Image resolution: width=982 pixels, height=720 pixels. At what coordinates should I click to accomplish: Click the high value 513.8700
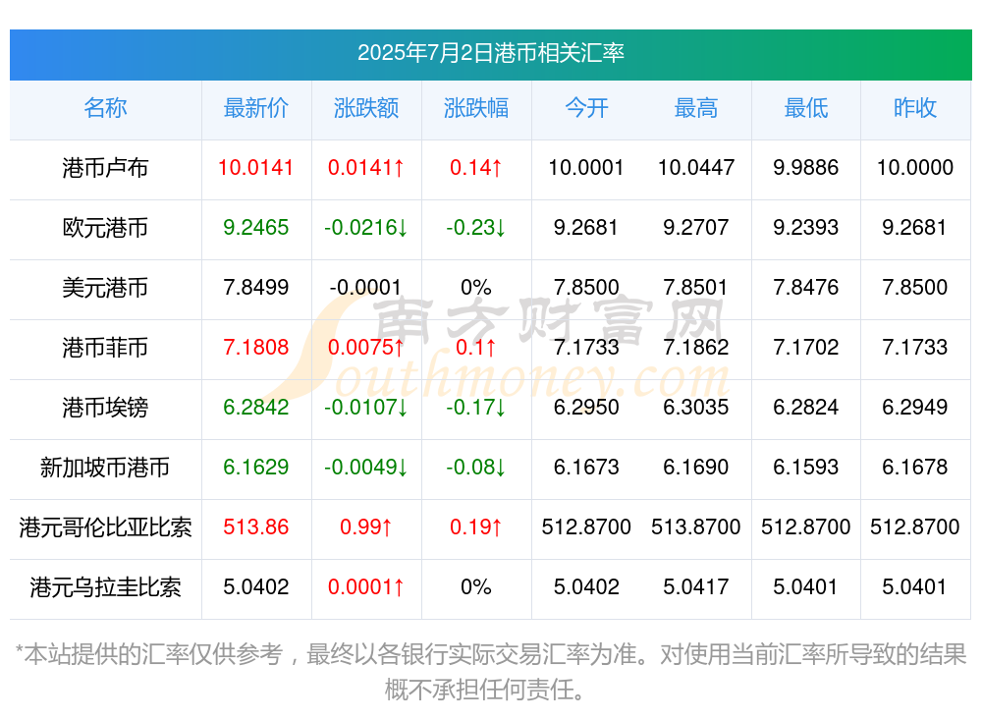click(696, 527)
